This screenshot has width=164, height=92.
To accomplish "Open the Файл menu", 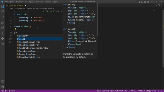I will 6,2.
